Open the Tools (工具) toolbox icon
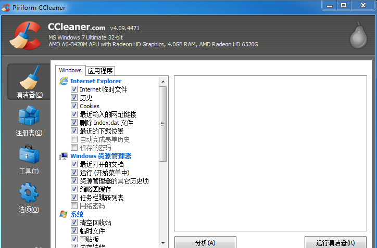377x248 pixels. [29, 154]
